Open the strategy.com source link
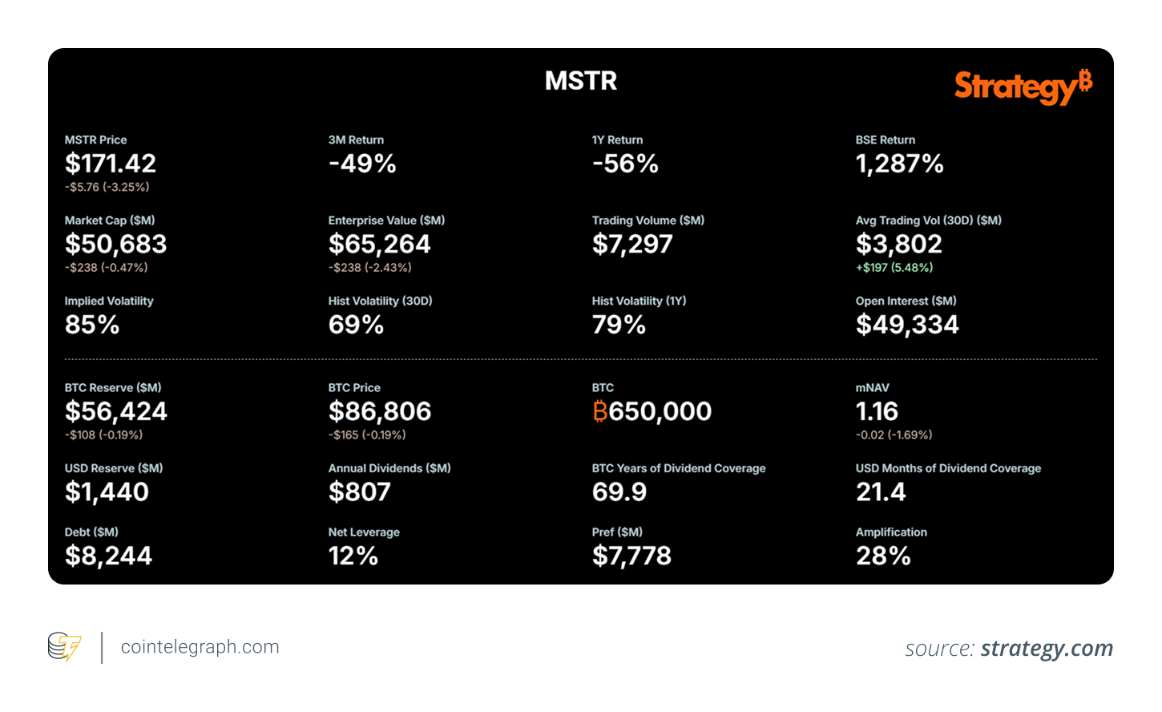The image size is (1162, 712). click(1047, 648)
